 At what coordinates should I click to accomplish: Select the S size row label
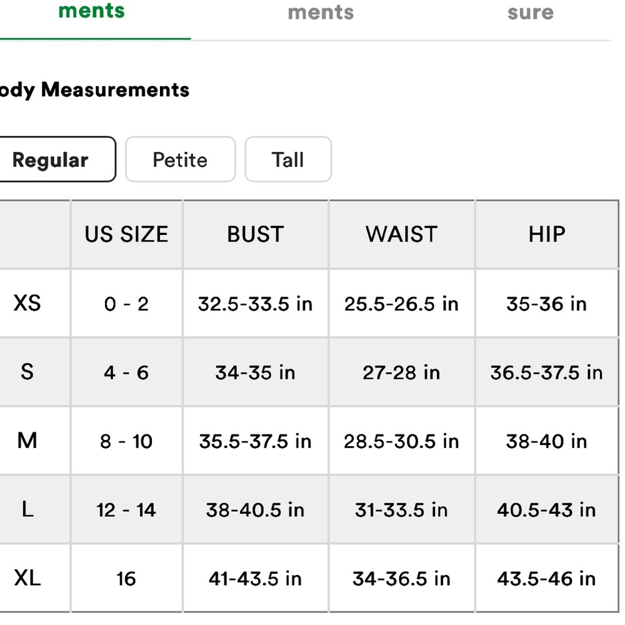coord(27,372)
